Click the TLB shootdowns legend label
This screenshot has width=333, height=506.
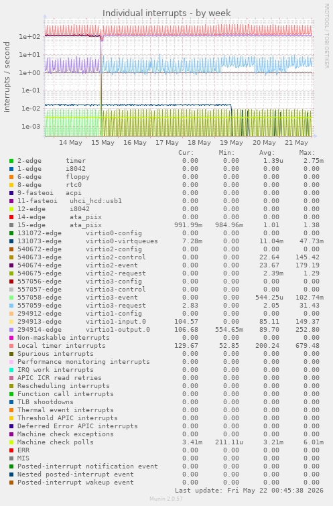pos(46,402)
